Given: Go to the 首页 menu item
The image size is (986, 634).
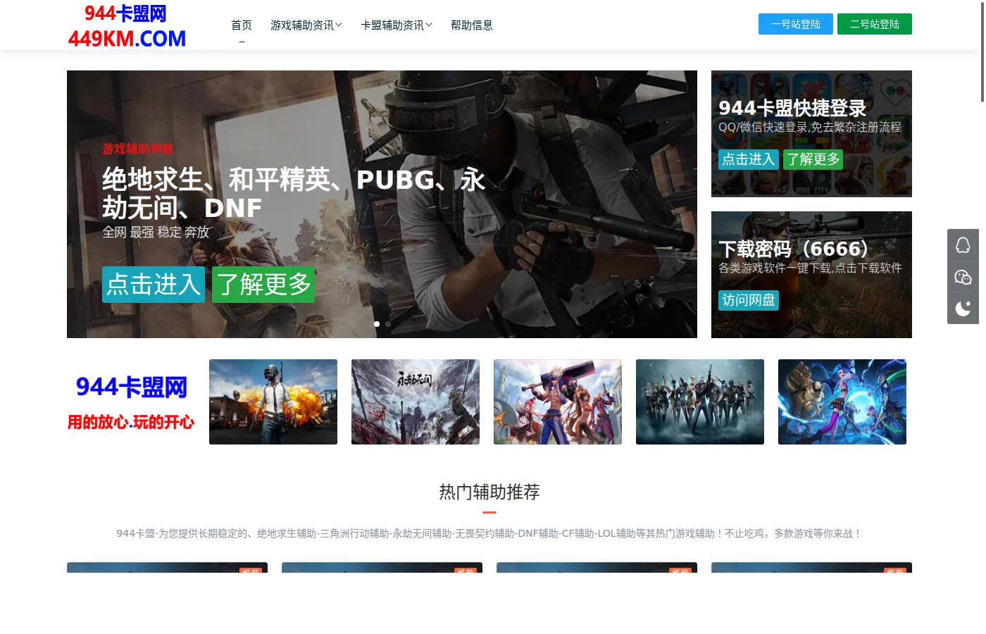Looking at the screenshot, I should (242, 25).
